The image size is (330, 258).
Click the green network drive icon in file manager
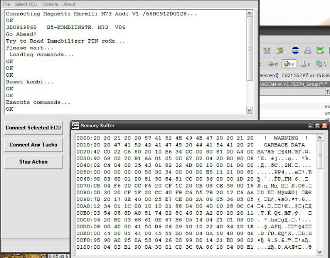320,50
